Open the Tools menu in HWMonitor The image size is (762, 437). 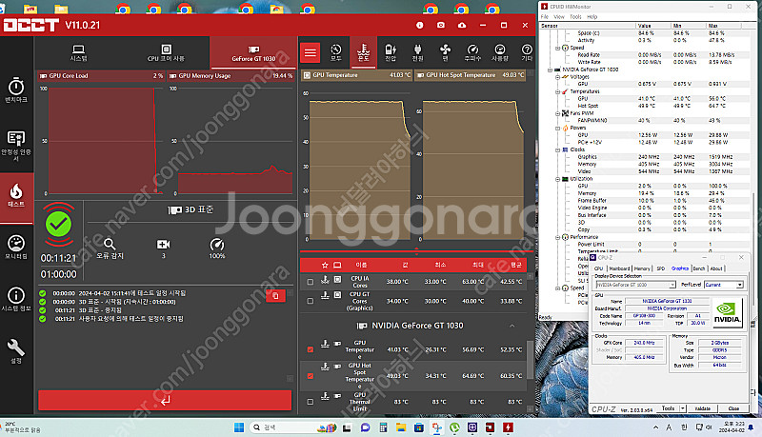click(575, 16)
